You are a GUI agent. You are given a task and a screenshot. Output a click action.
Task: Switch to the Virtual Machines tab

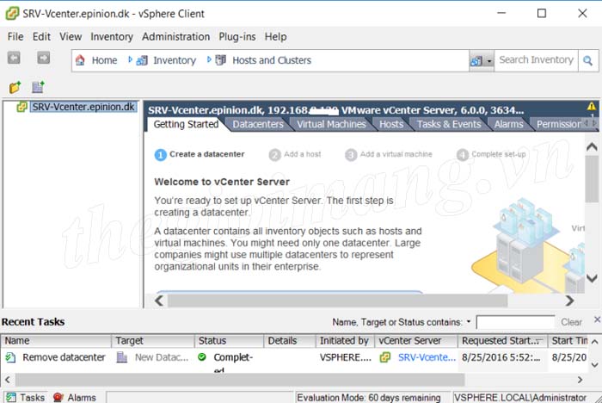click(x=331, y=124)
